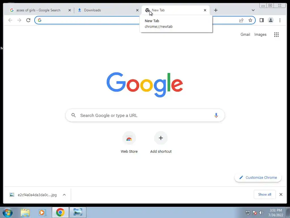Reload the current page
The image size is (290, 218).
pyautogui.click(x=28, y=20)
